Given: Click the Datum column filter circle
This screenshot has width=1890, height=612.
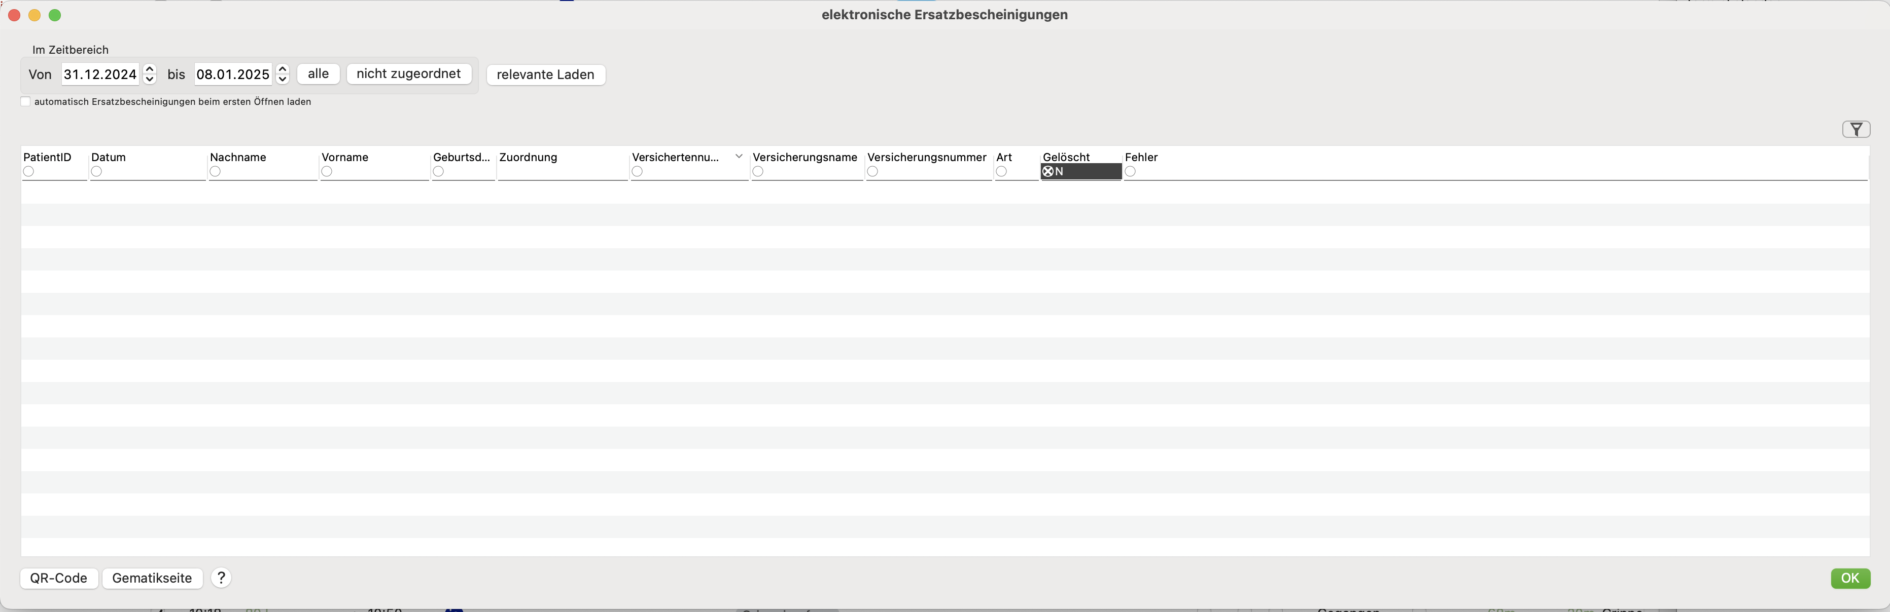Looking at the screenshot, I should tap(97, 172).
